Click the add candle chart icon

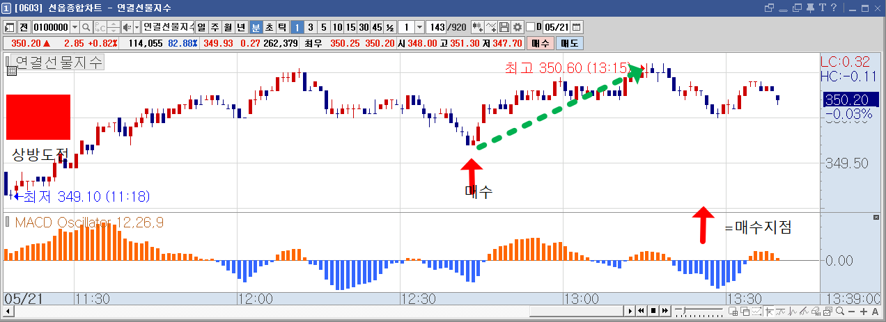coord(478,27)
